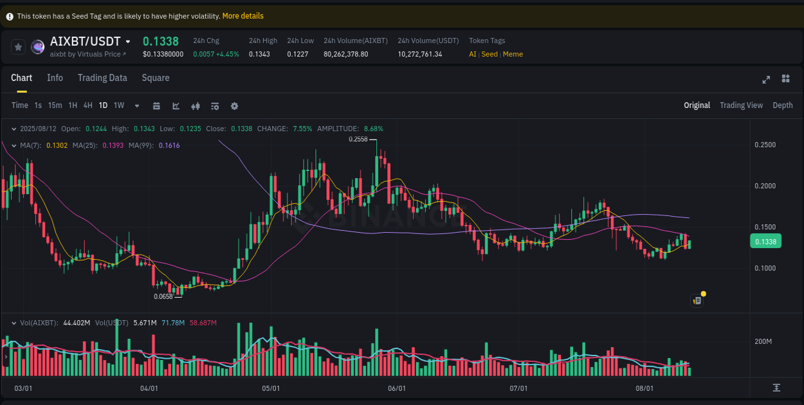Open the technical indicators icon
The image size is (804, 405).
pyautogui.click(x=214, y=105)
